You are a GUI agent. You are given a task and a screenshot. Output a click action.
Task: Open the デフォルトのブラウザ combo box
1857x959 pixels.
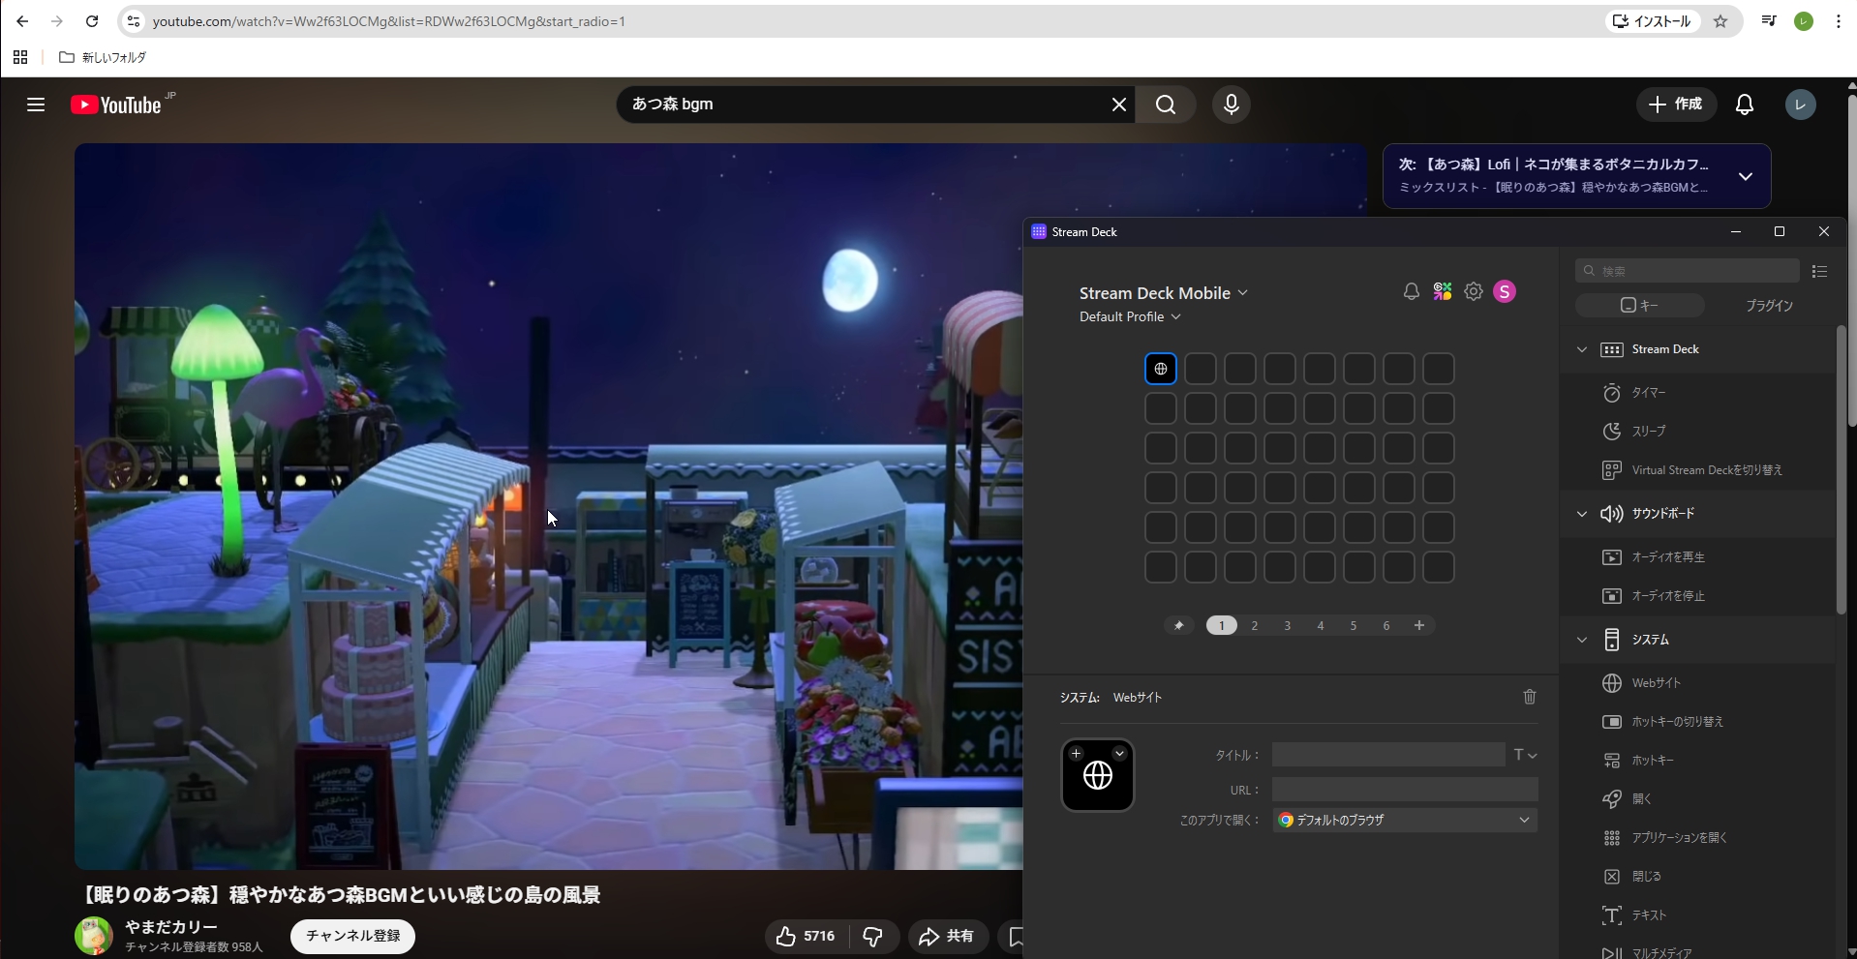1404,820
